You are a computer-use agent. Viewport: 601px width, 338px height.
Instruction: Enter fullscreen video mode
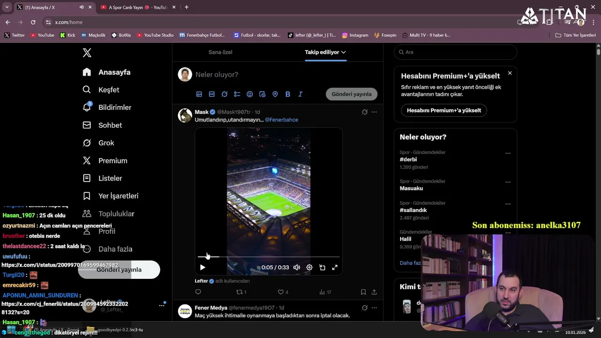click(335, 268)
